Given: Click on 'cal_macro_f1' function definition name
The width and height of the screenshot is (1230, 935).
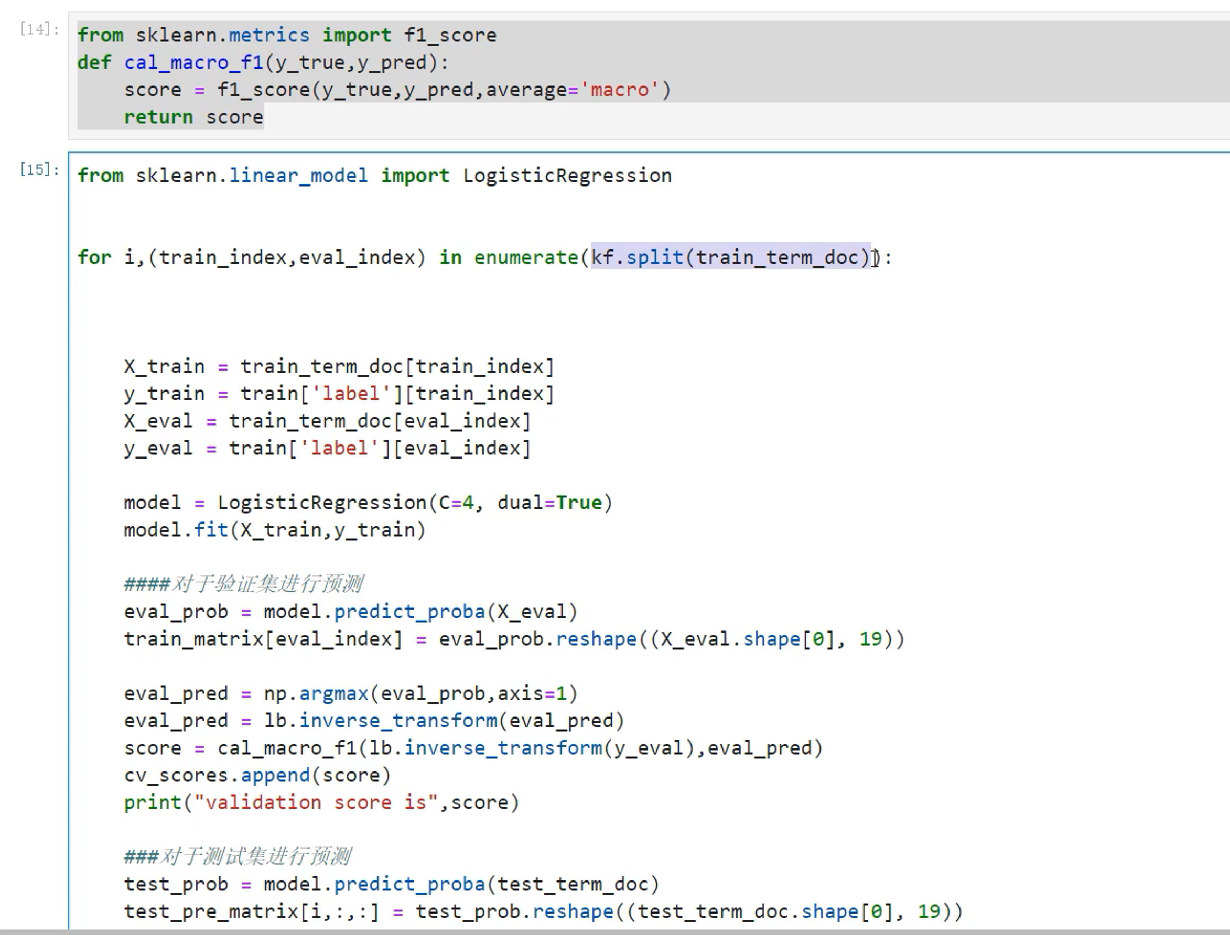Looking at the screenshot, I should click(193, 62).
